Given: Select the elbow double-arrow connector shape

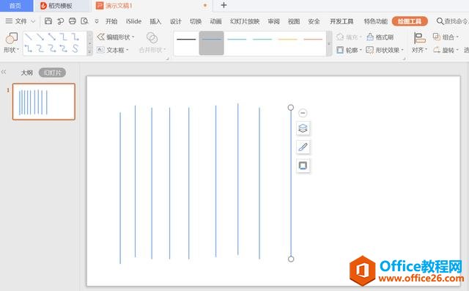Looking at the screenshot, I should pos(29,48).
